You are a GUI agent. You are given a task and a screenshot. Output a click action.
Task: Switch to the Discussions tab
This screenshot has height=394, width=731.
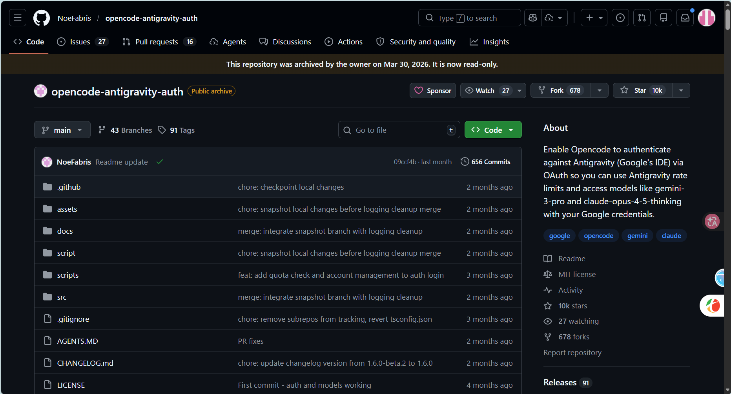pyautogui.click(x=285, y=42)
